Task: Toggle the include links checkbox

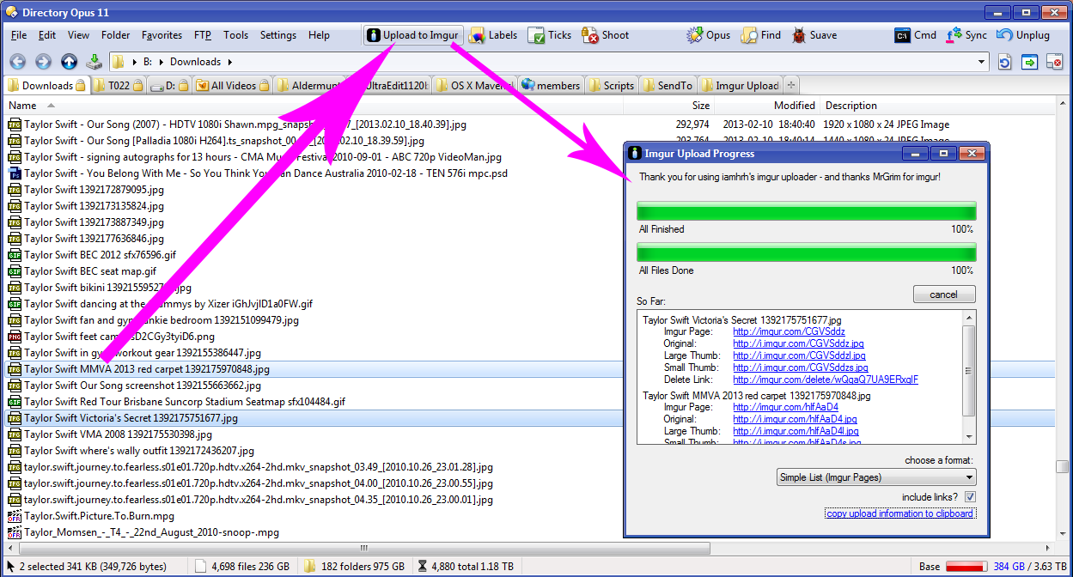Action: [970, 497]
